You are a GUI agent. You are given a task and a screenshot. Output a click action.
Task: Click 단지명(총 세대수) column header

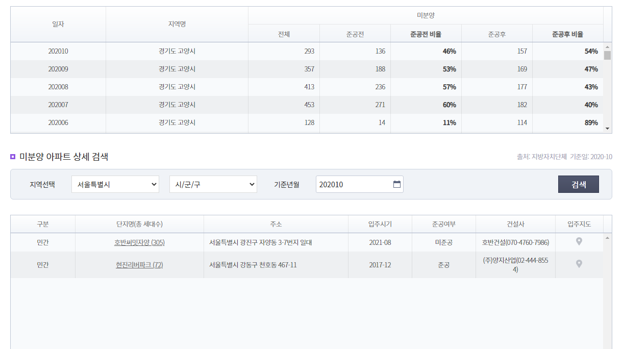[x=139, y=224]
